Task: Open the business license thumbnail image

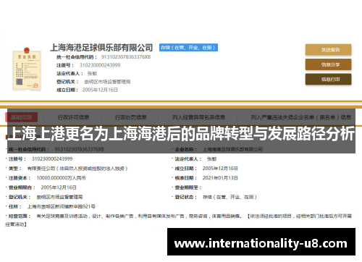Action: point(27,69)
